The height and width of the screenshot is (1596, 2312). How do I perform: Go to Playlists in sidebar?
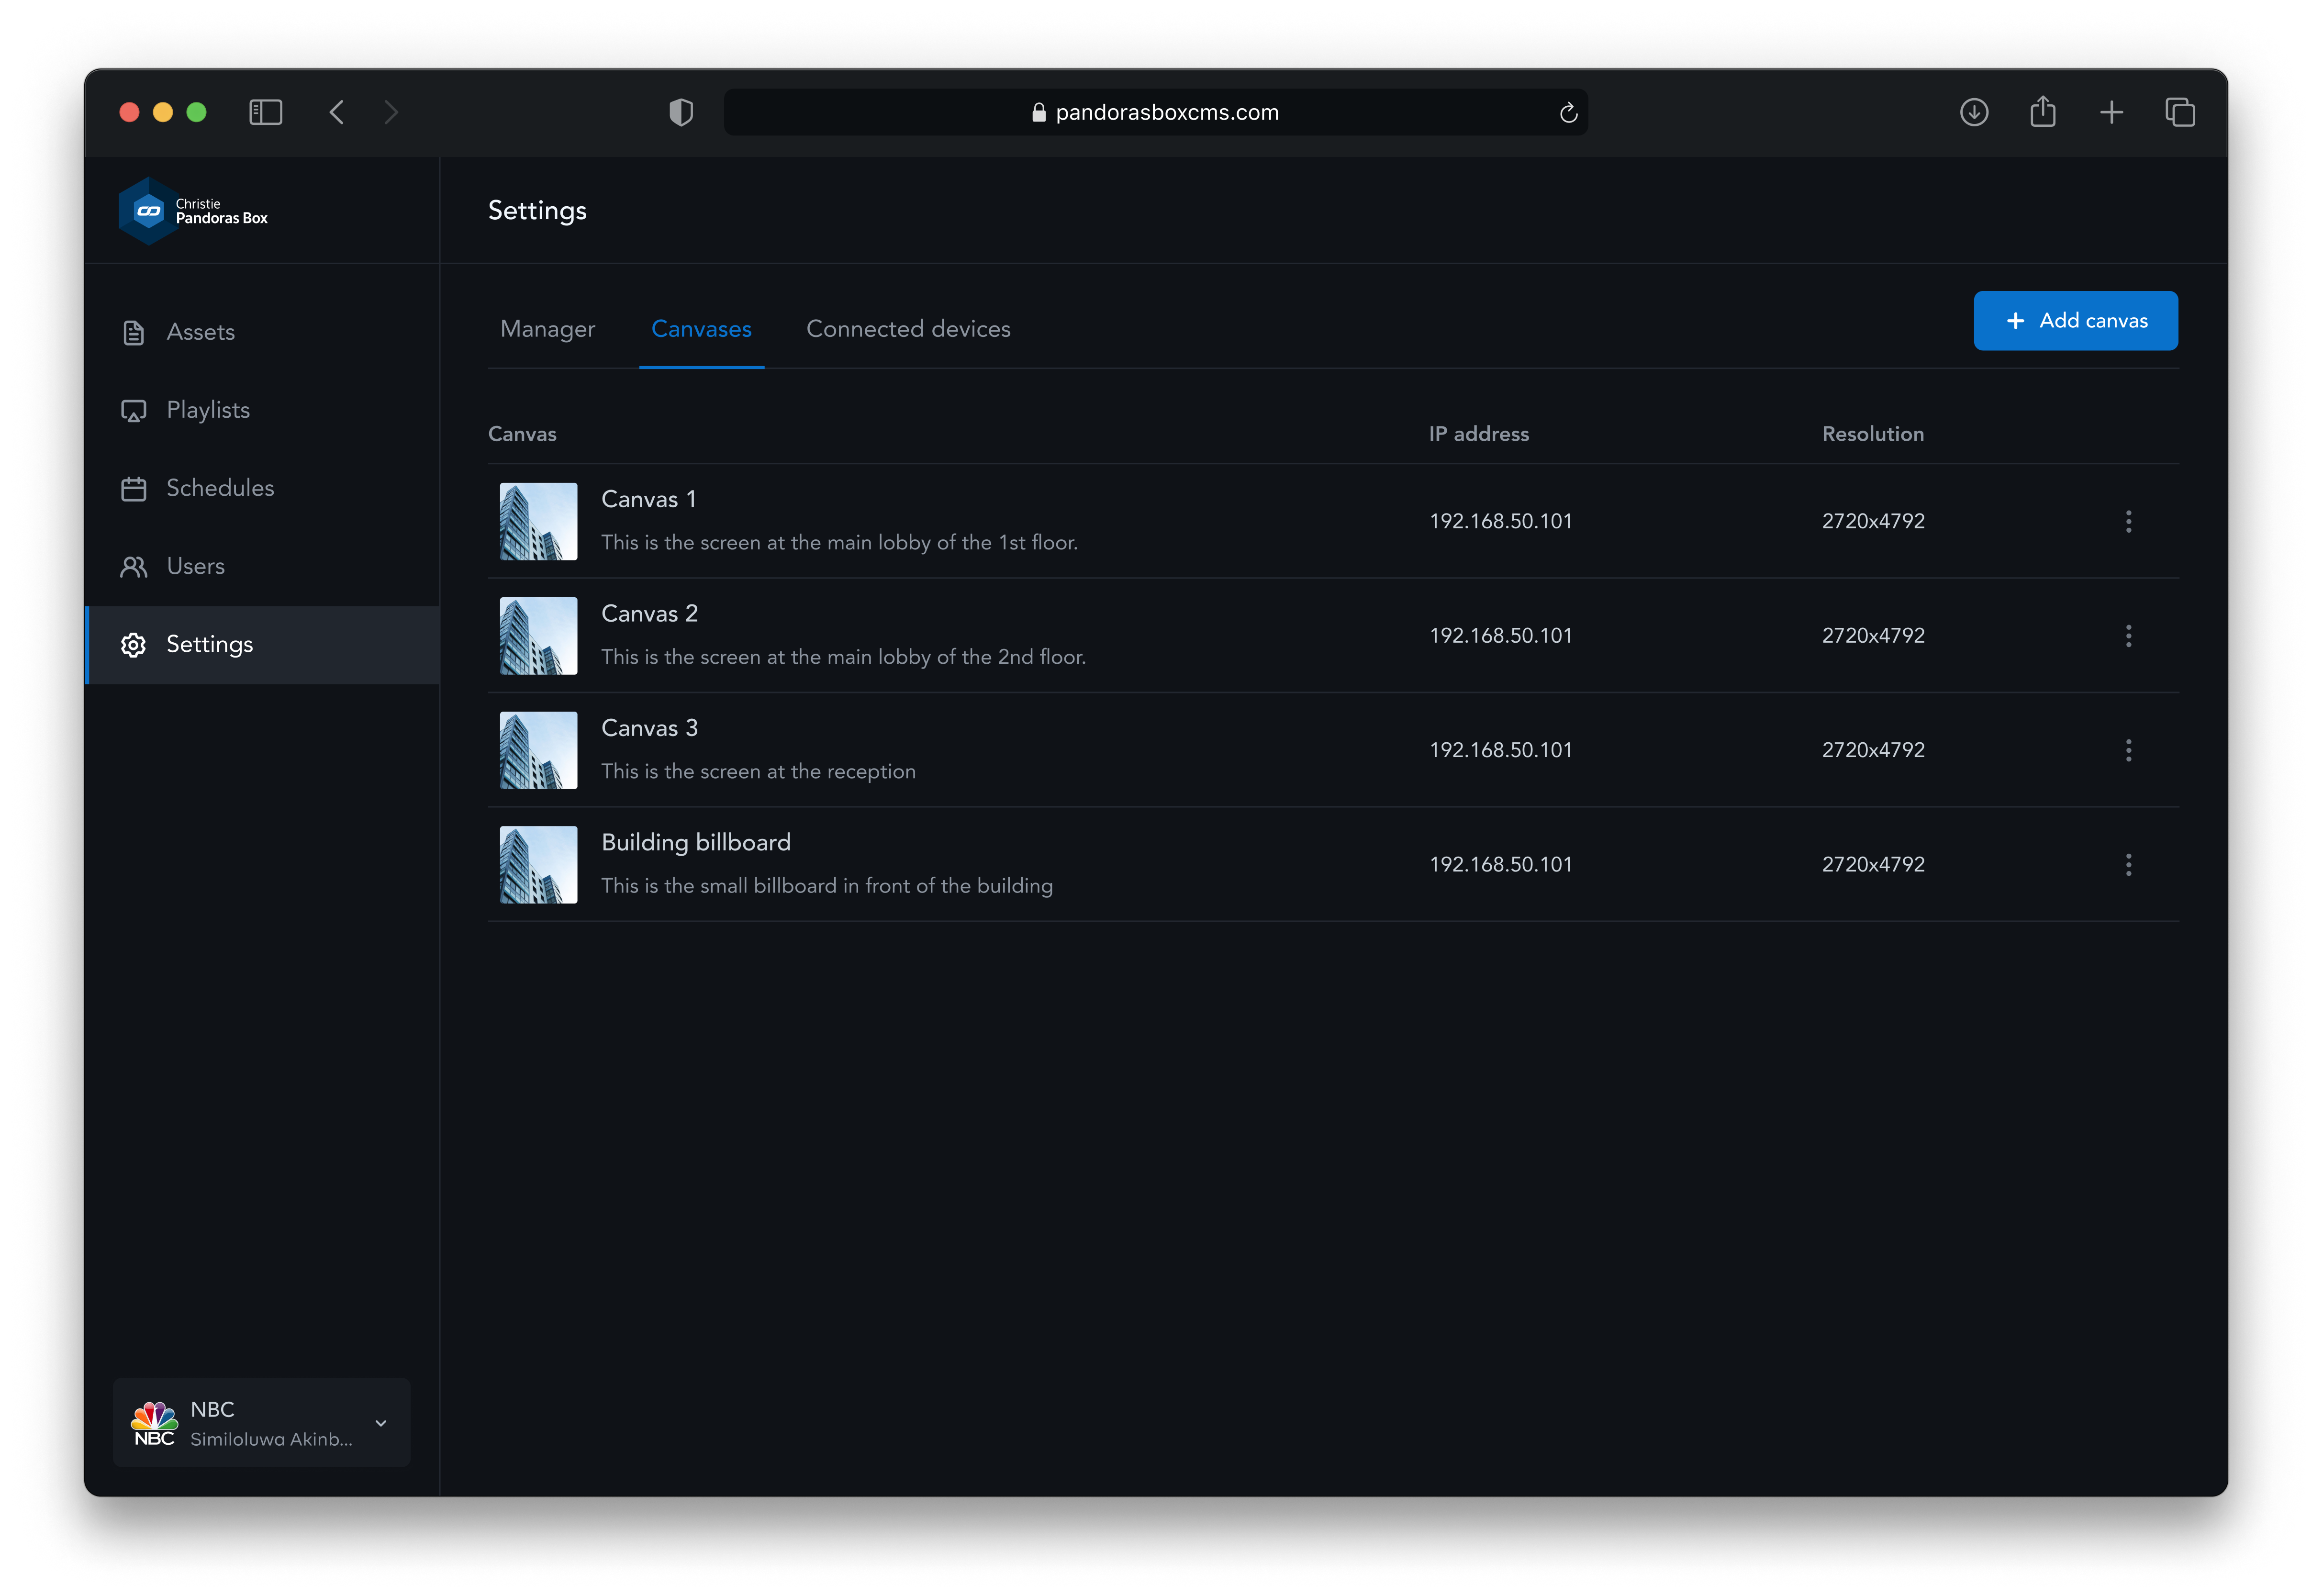click(x=207, y=410)
